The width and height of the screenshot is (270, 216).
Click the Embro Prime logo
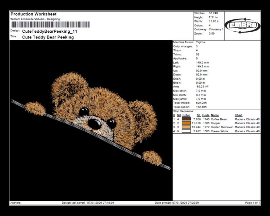coord(242,26)
